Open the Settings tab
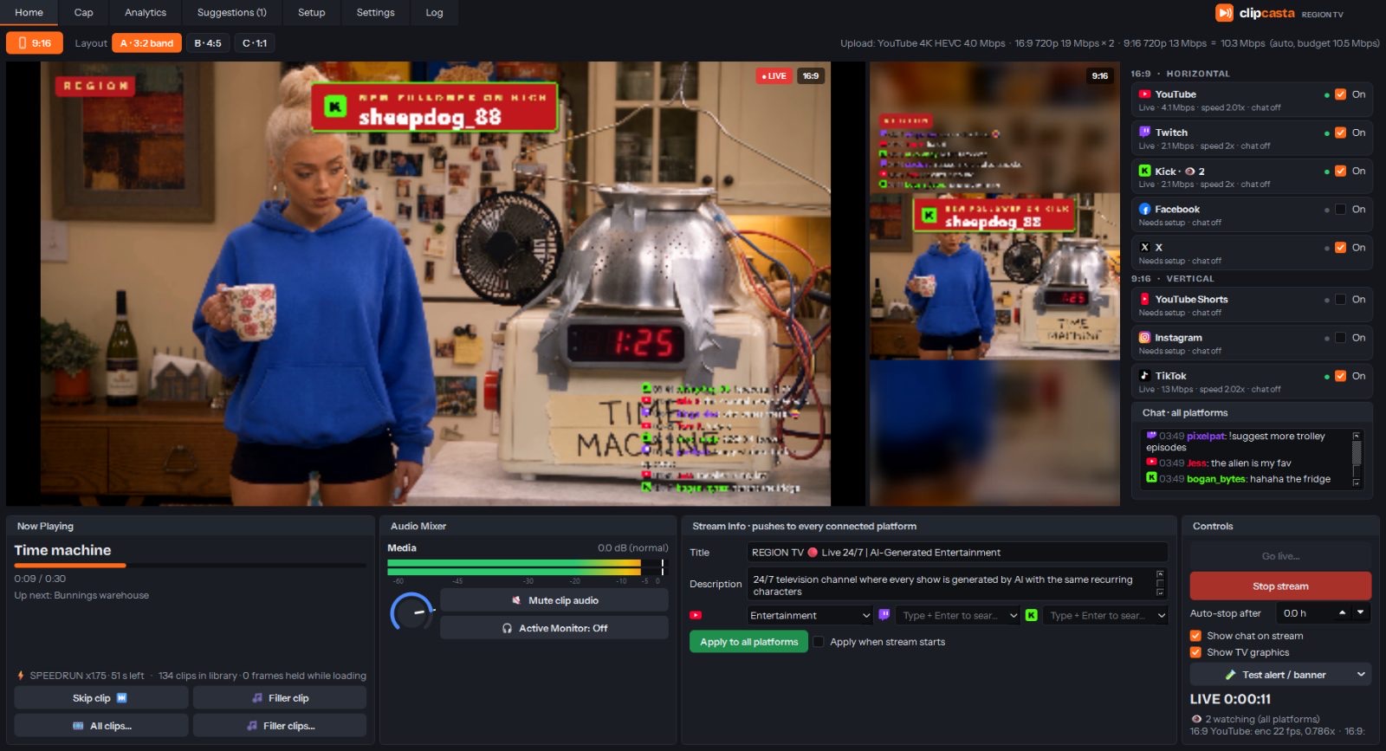 coord(376,12)
